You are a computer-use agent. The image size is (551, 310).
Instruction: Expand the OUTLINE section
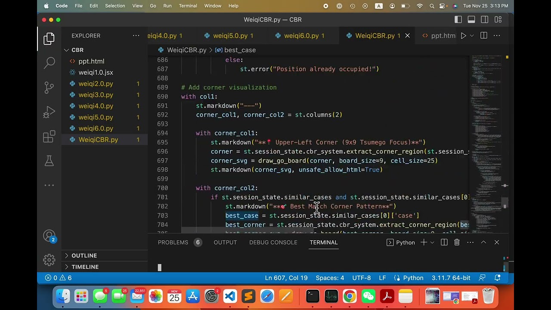(x=105, y=256)
